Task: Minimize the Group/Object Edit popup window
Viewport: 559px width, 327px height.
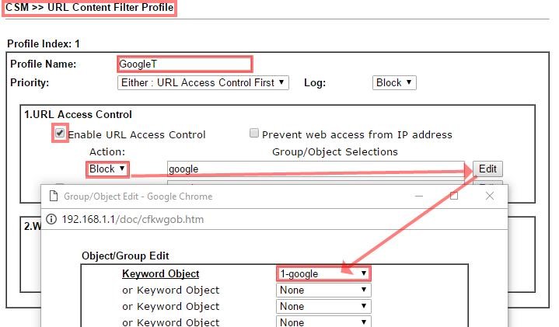Action: point(419,196)
